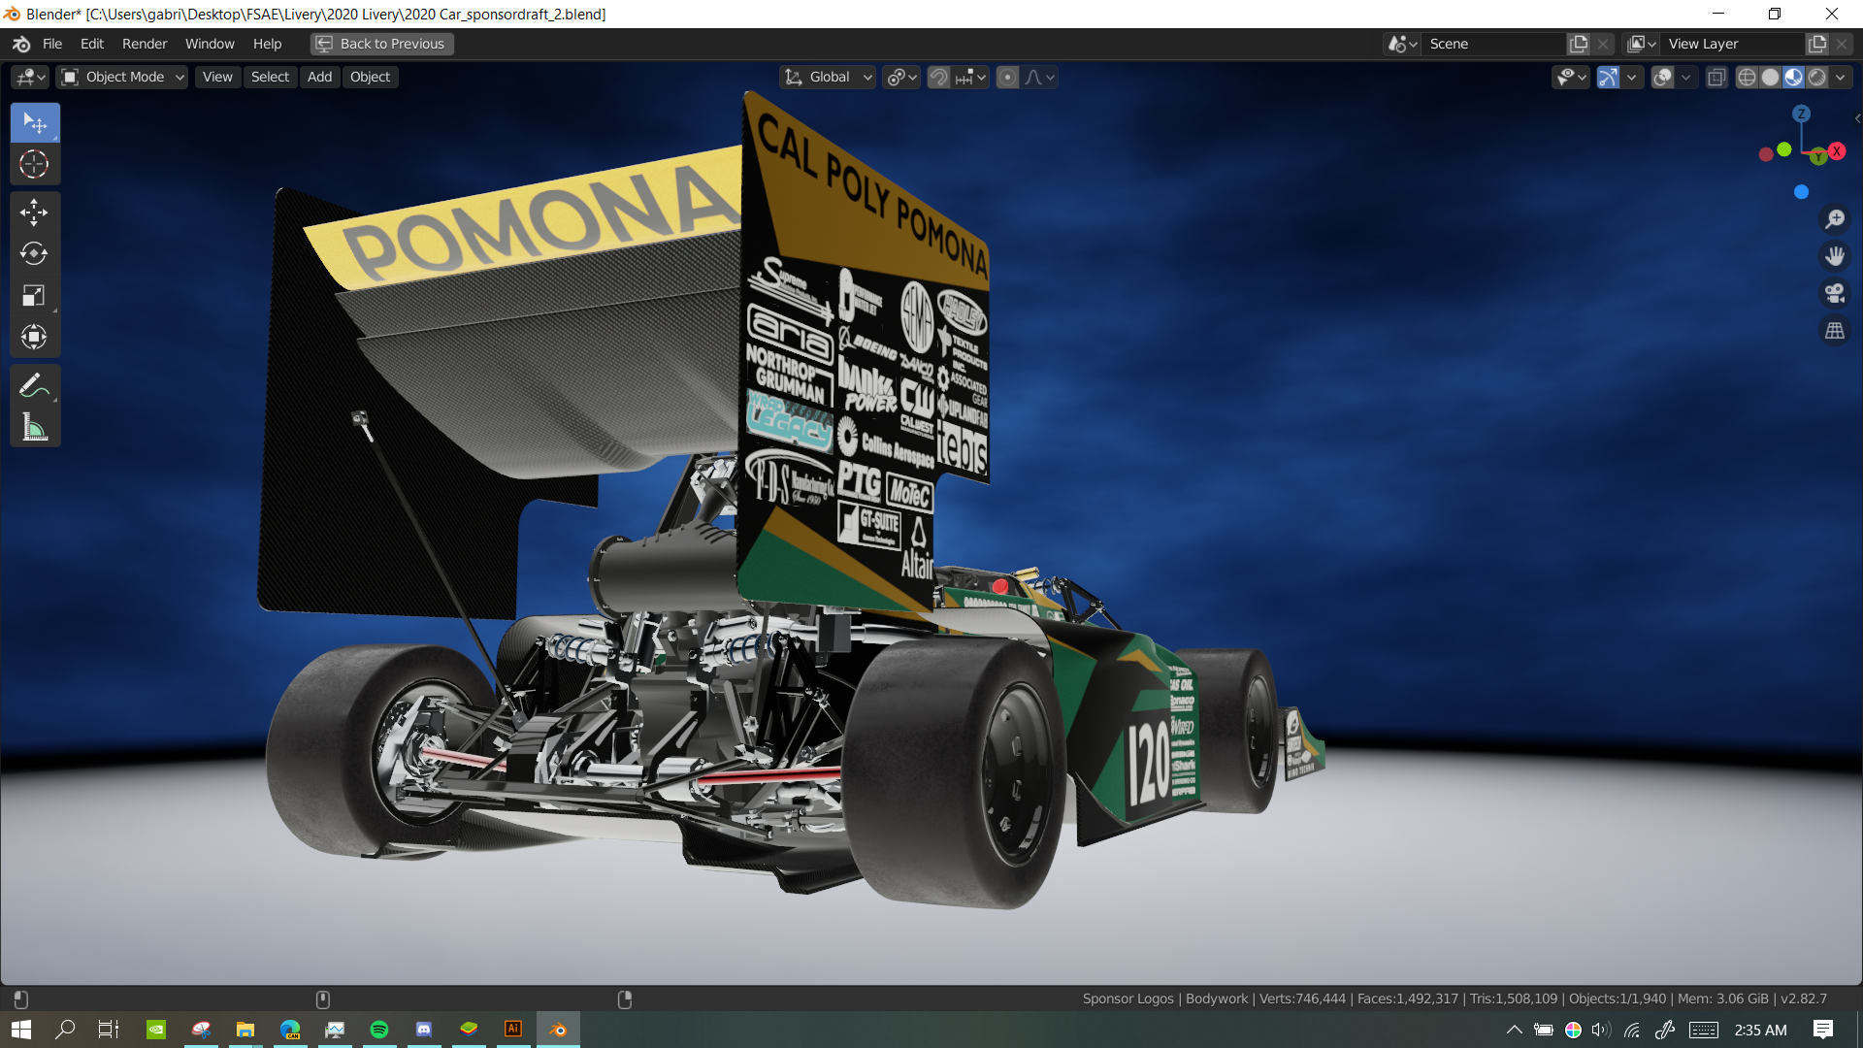
Task: Browse view layers with layer selector
Action: click(x=1642, y=44)
